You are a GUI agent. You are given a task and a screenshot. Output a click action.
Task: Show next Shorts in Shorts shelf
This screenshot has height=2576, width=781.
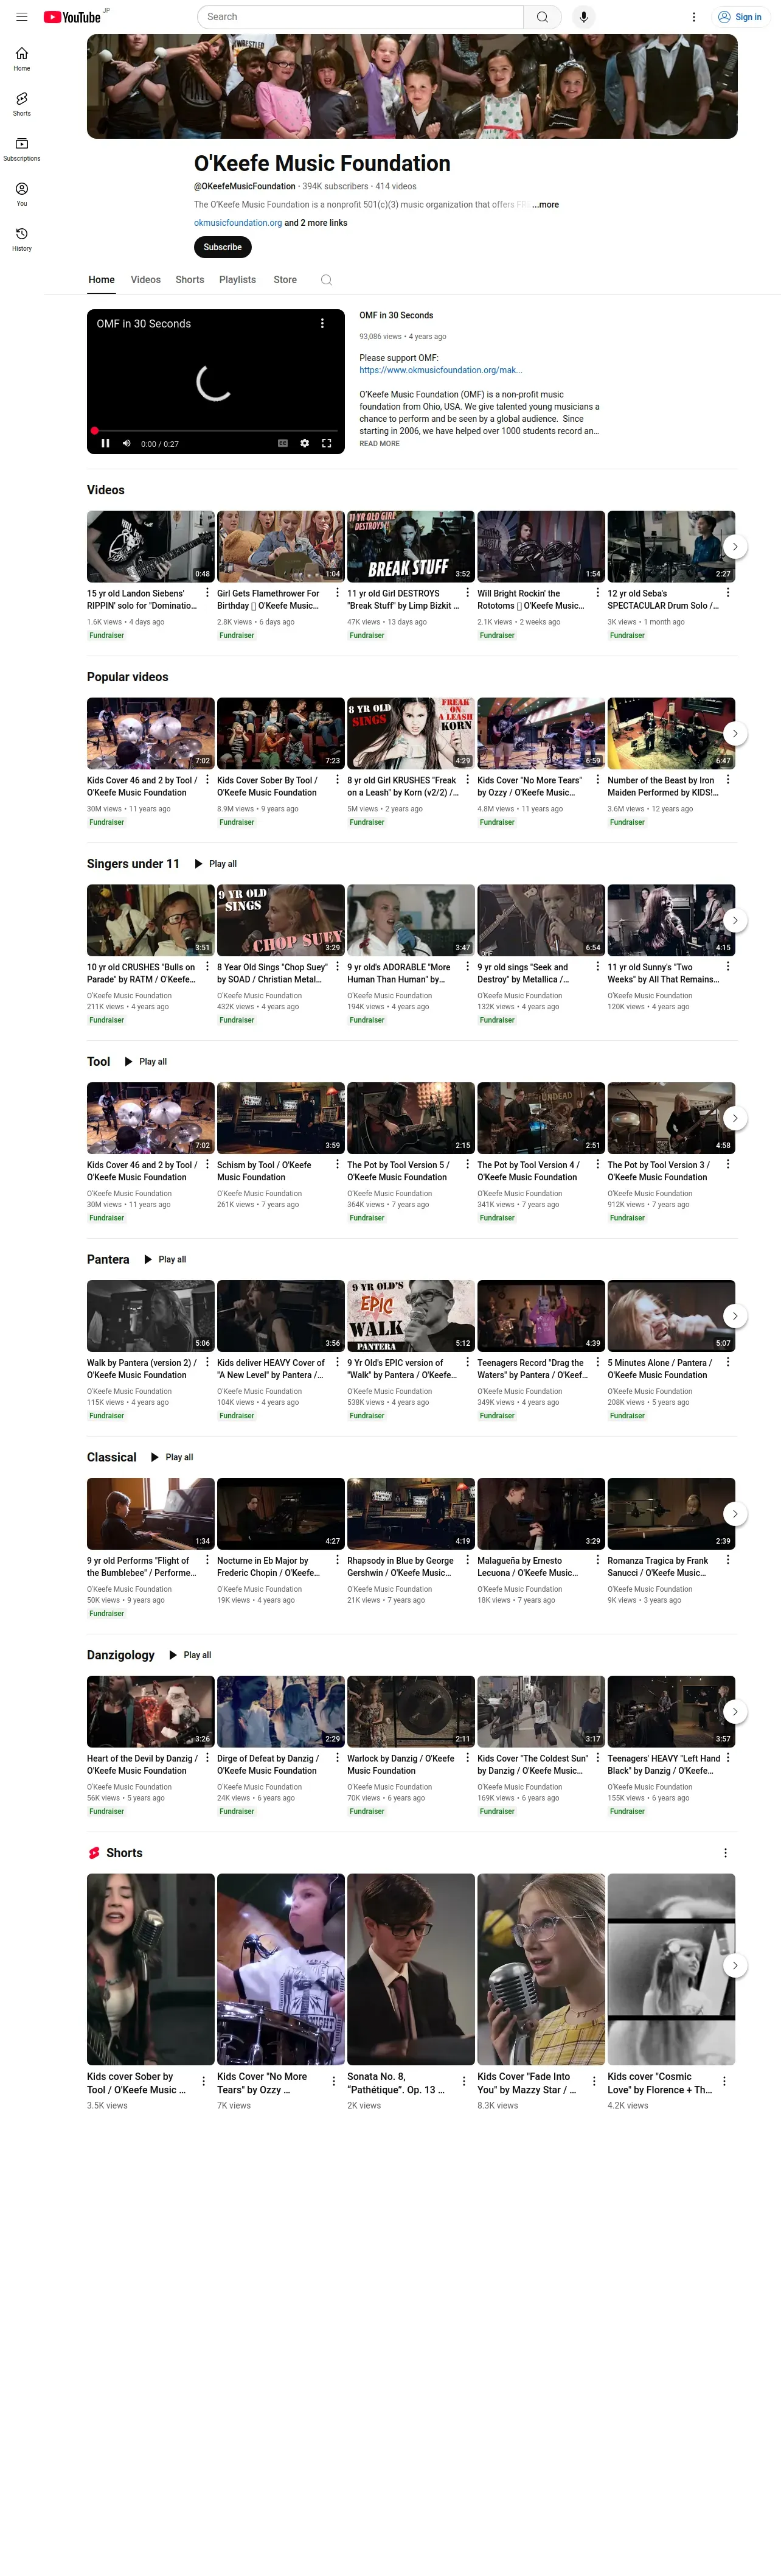(x=735, y=1966)
